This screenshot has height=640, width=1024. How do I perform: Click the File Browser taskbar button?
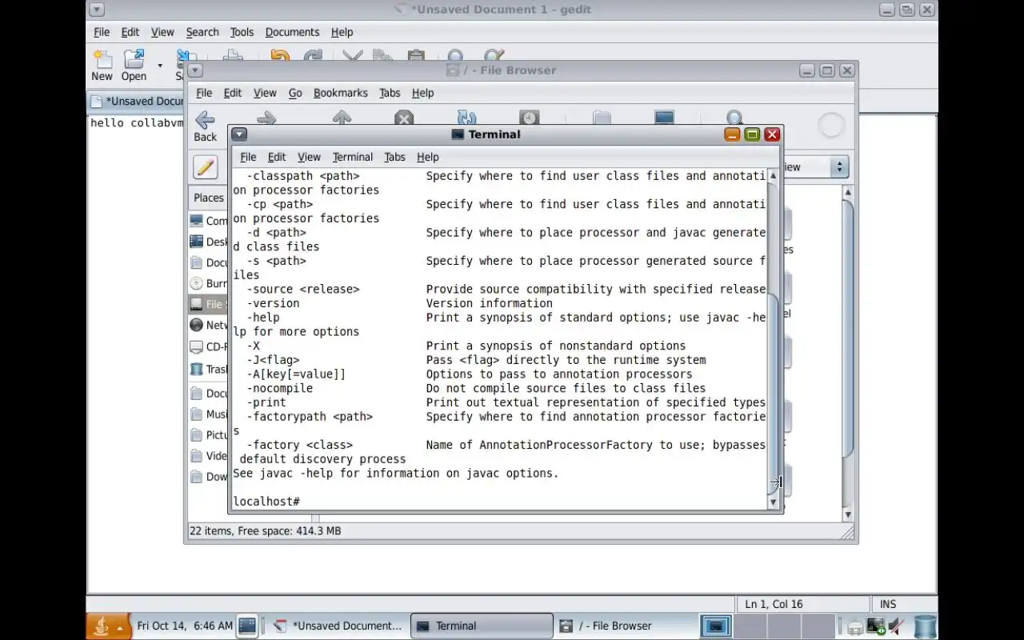point(624,626)
